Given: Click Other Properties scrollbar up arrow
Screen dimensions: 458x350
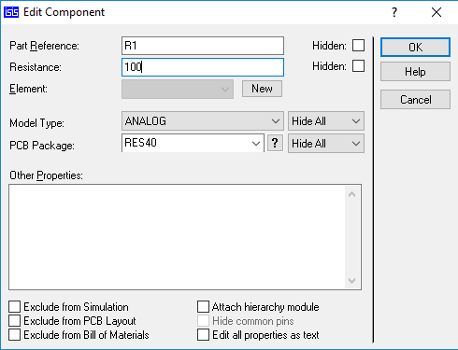Looking at the screenshot, I should 352,194.
